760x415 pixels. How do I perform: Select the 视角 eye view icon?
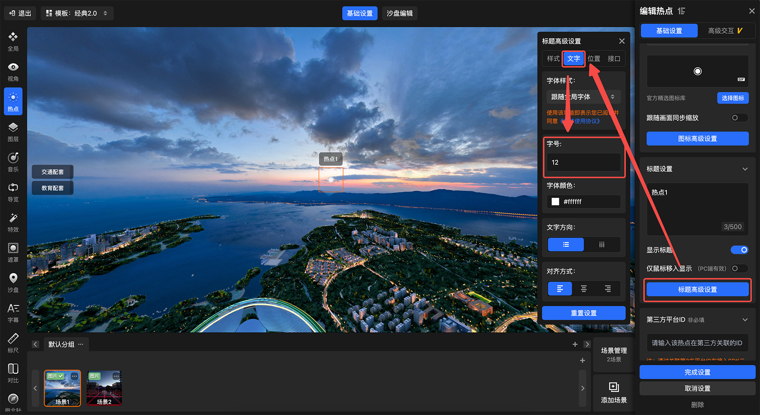[13, 67]
